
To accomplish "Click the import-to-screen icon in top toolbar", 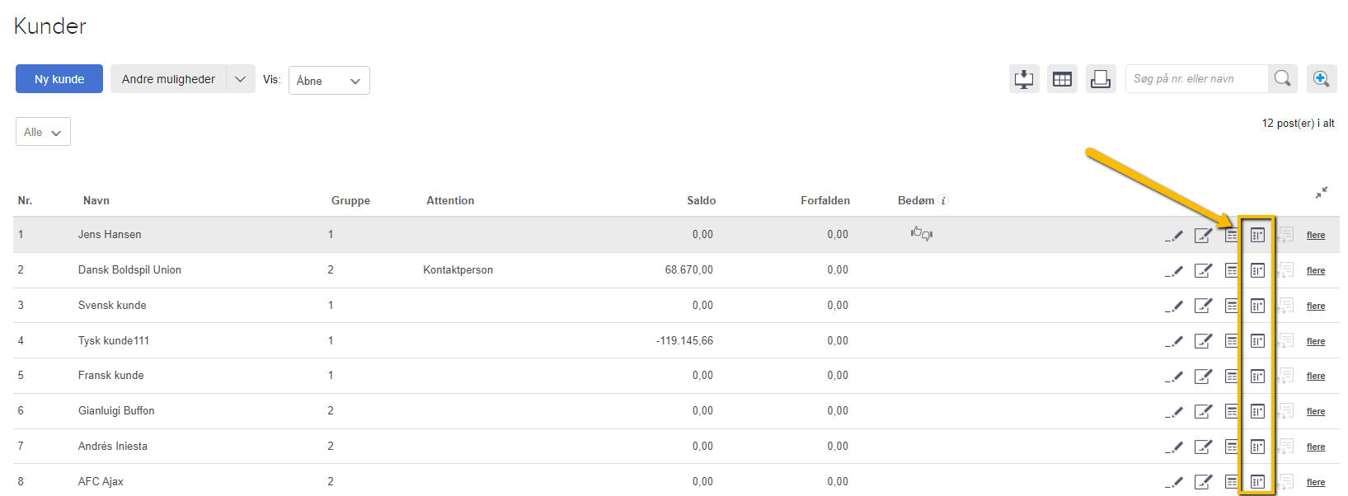I will click(x=1024, y=79).
